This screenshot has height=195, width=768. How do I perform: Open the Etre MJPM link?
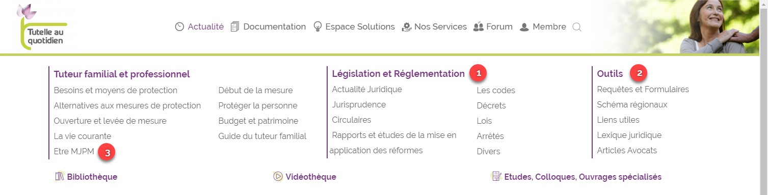[74, 151]
